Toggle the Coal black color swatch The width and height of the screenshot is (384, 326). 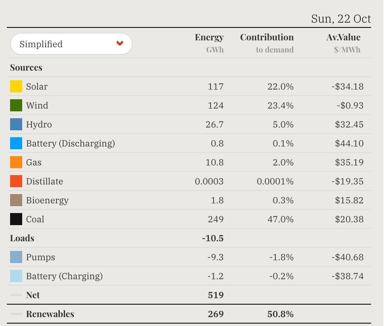click(x=16, y=219)
